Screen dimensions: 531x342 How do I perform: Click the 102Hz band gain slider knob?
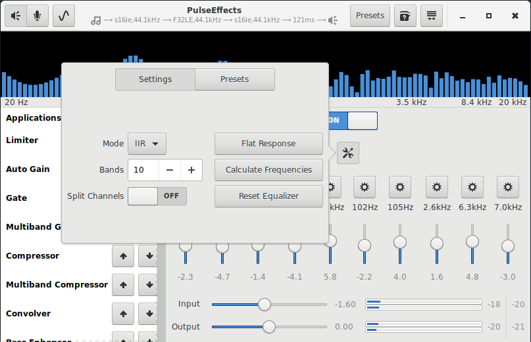(365, 246)
